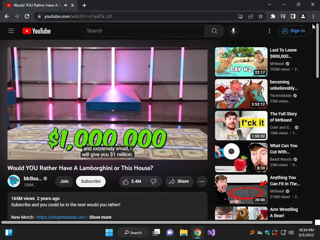
Task: Open Chrome extensions puzzle icon
Action: 273,16
